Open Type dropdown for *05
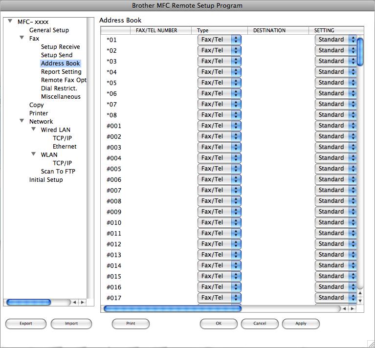The height and width of the screenshot is (348, 375). tap(220, 83)
